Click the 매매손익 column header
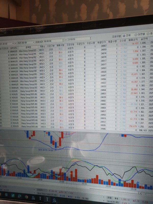 coord(133,40)
